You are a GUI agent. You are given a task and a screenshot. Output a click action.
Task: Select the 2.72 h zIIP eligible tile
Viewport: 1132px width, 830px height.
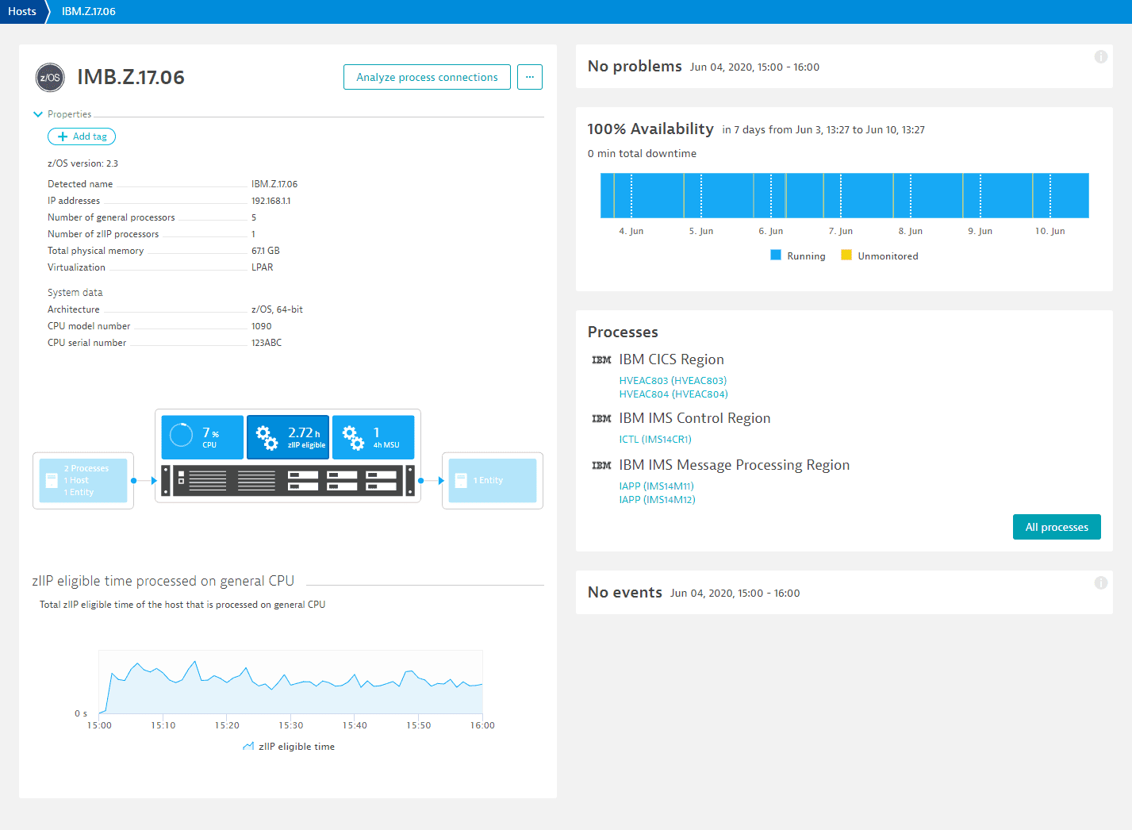coord(288,437)
